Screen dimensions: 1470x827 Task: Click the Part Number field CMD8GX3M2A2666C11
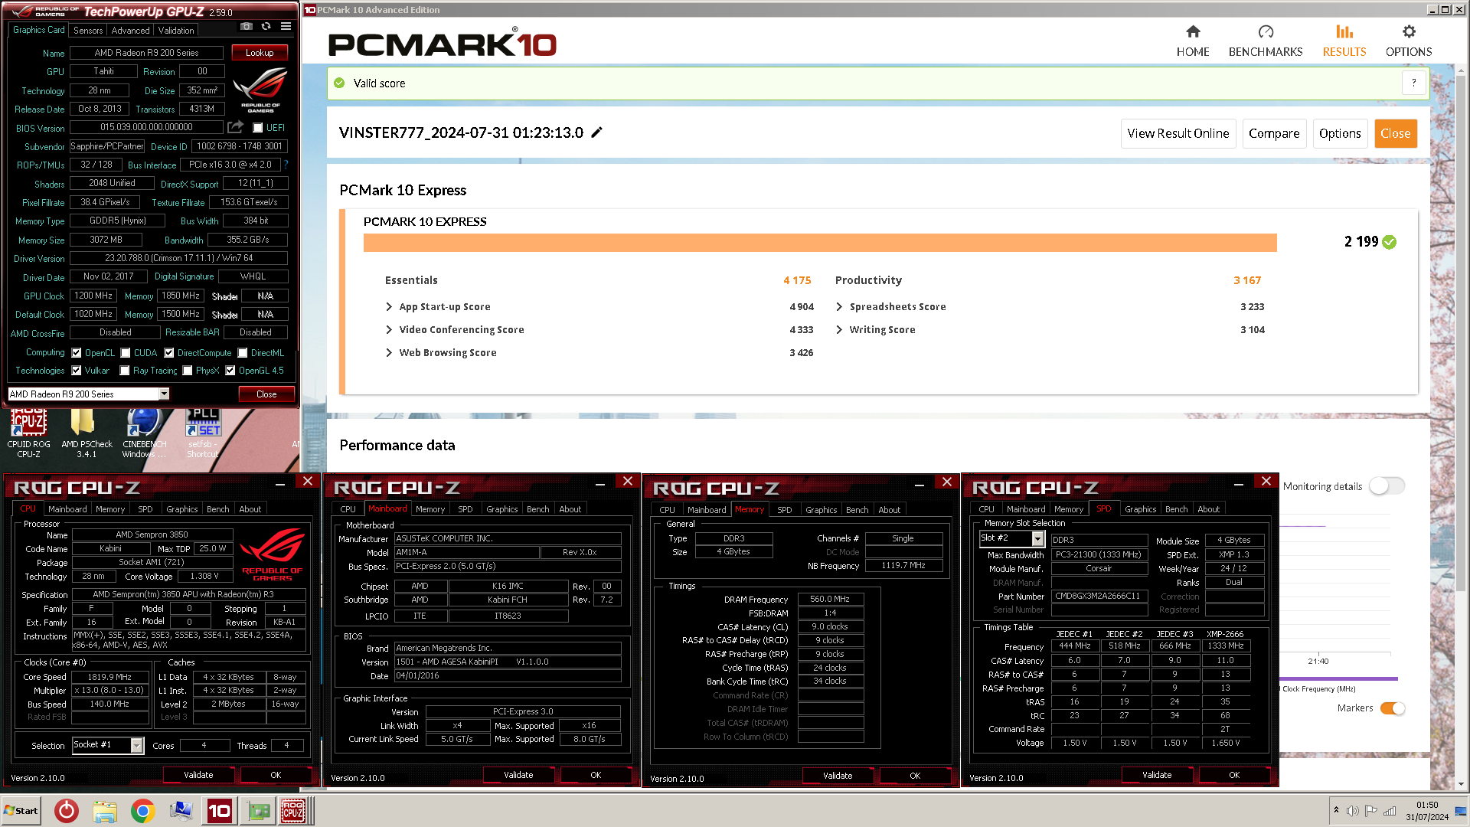click(x=1099, y=596)
